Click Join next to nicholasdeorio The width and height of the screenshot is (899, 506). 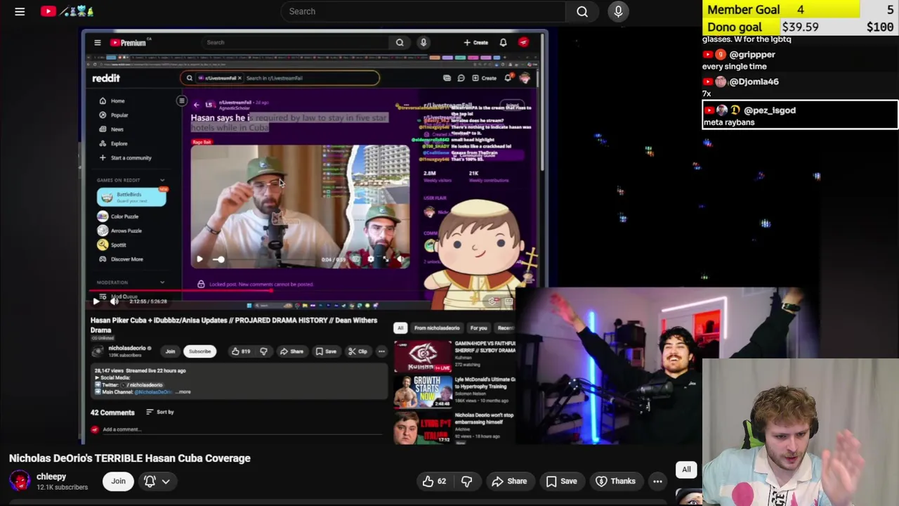(170, 351)
